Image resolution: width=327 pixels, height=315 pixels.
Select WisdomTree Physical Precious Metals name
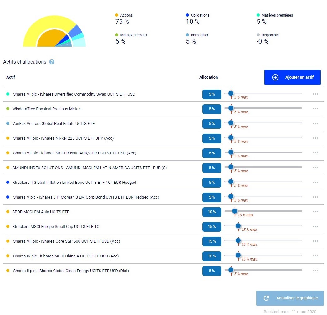tap(47, 109)
